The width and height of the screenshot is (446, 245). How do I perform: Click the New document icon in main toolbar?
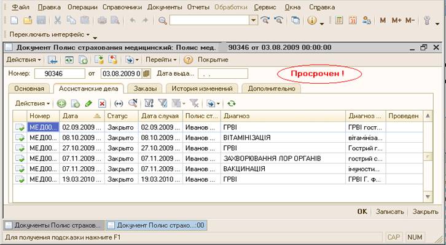(x=14, y=20)
